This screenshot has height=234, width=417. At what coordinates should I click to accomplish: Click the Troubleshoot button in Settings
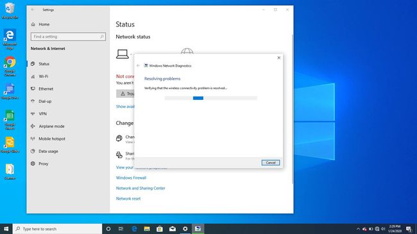point(125,93)
